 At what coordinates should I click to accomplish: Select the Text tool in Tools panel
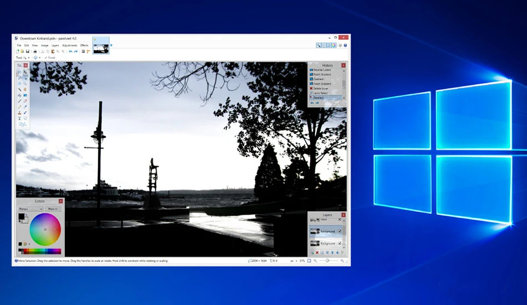(19, 118)
